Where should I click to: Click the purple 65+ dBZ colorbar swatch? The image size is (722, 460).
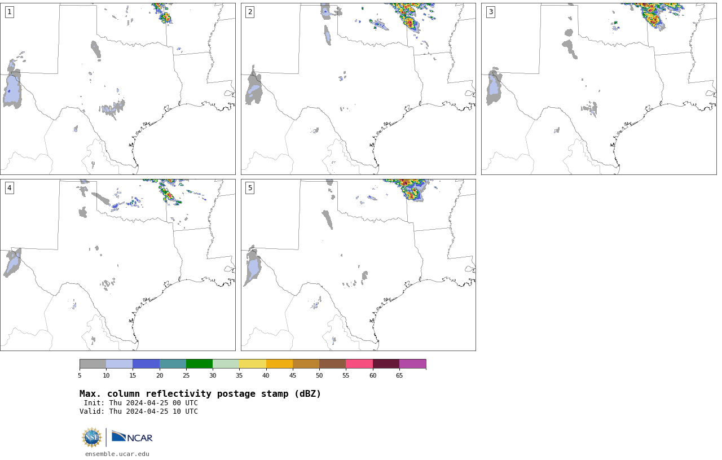pos(412,363)
